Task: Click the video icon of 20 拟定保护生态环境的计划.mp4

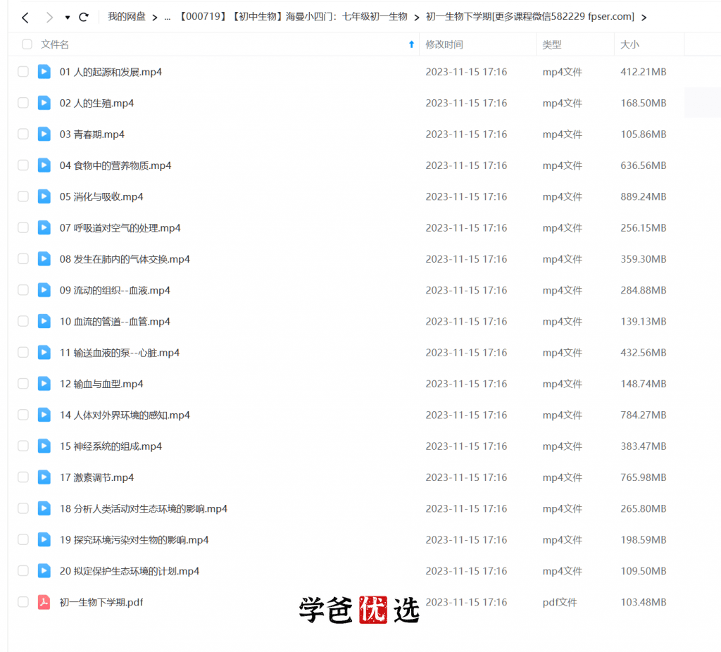Action: pyautogui.click(x=44, y=571)
